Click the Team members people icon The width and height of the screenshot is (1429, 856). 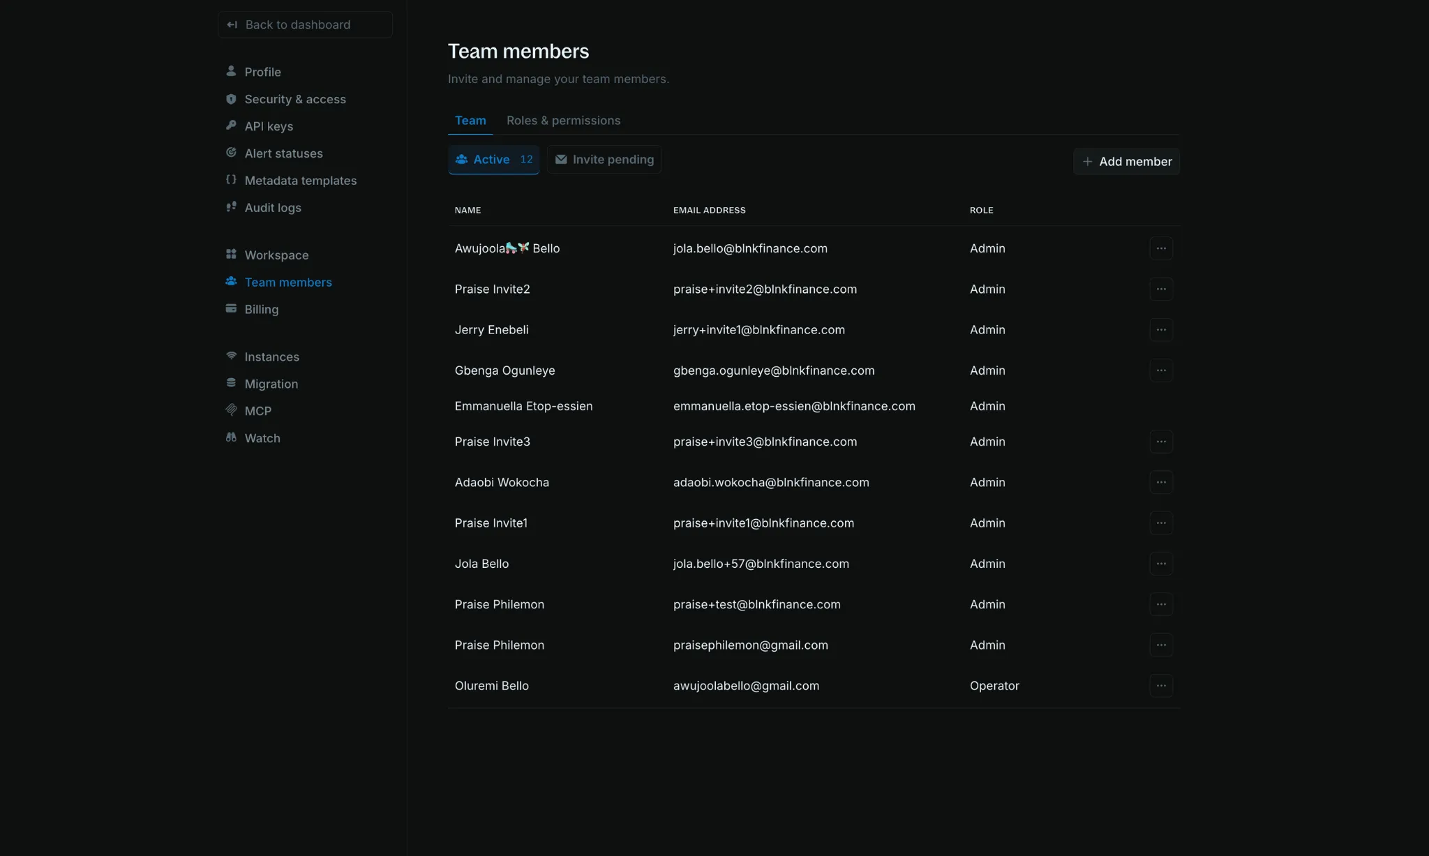[231, 282]
